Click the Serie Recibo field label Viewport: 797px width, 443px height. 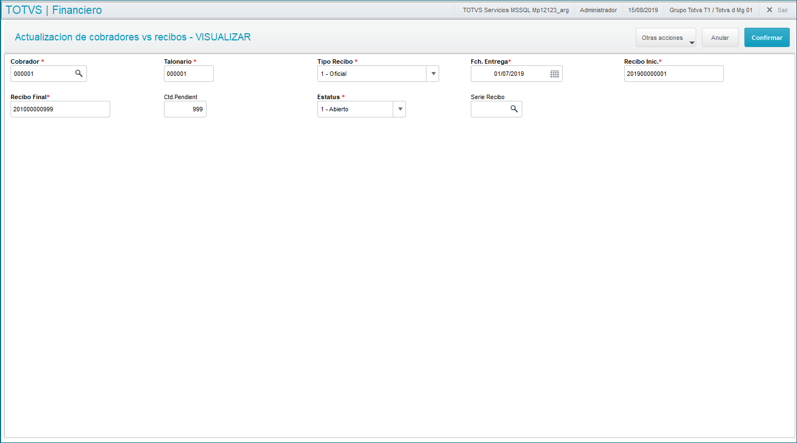point(487,97)
